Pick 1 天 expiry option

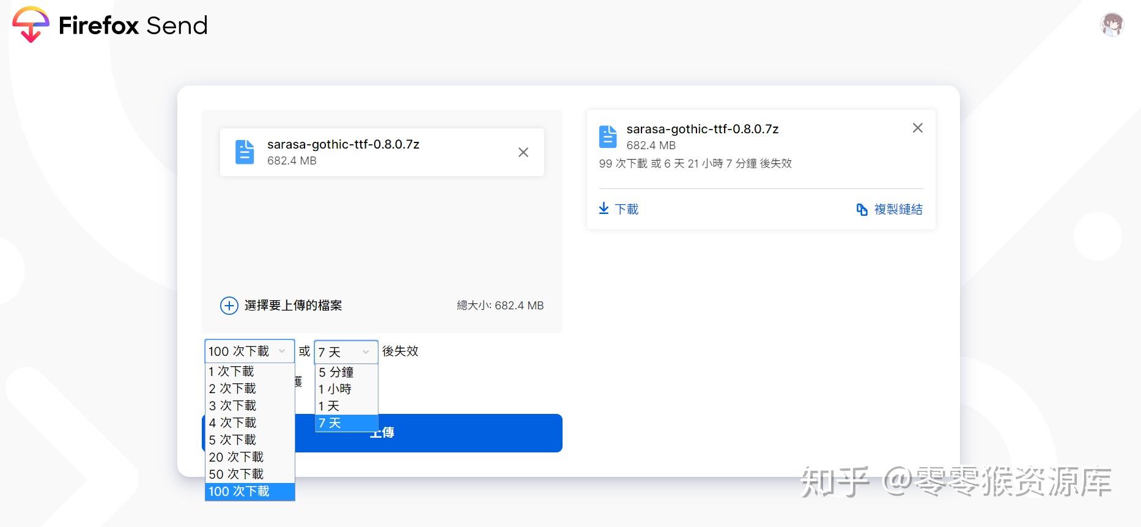tap(346, 407)
